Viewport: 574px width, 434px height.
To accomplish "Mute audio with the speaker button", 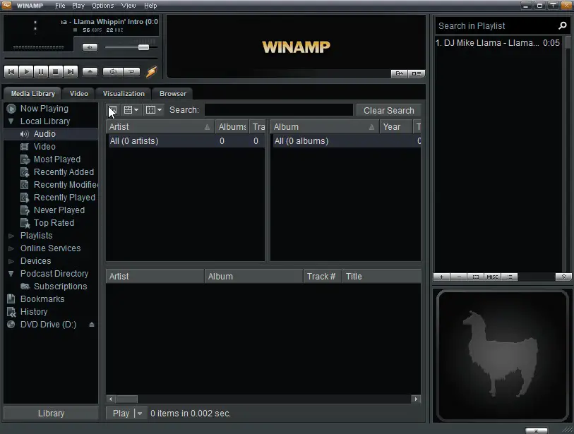I will [x=90, y=47].
